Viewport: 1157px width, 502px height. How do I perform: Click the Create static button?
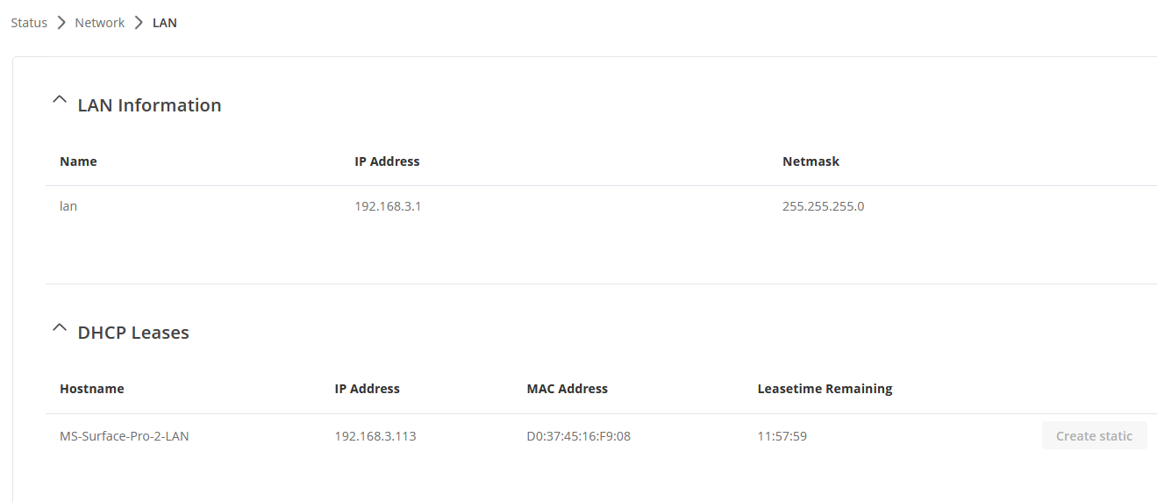point(1094,435)
